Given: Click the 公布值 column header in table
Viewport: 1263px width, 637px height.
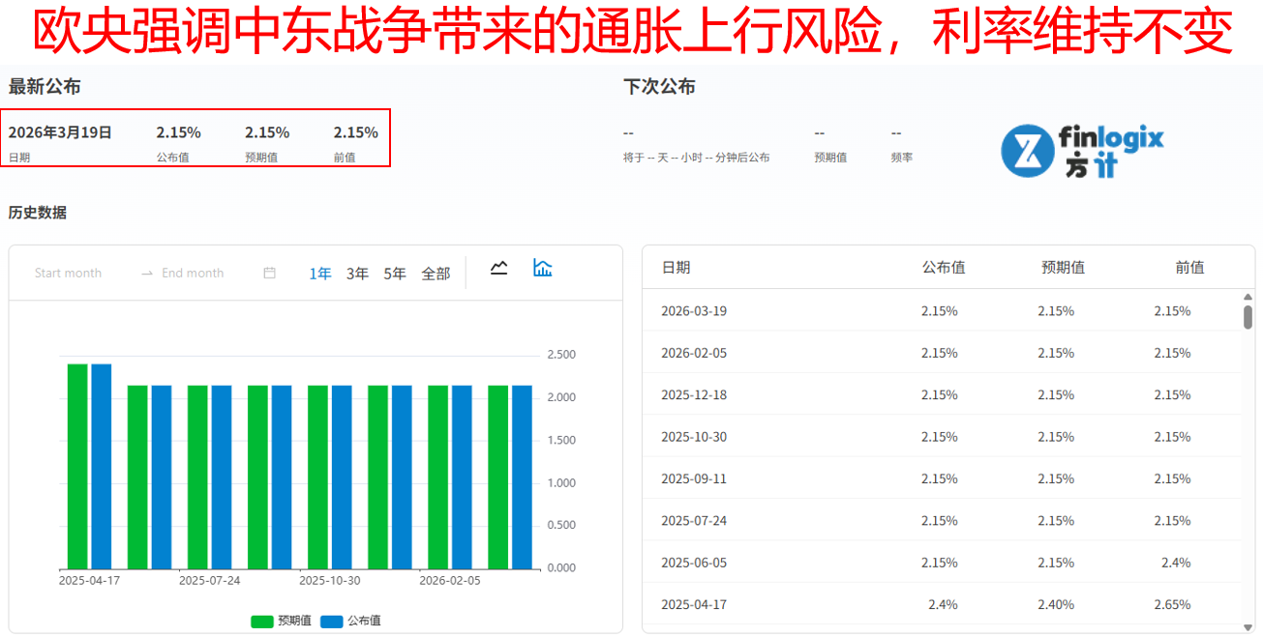Looking at the screenshot, I should (x=943, y=268).
